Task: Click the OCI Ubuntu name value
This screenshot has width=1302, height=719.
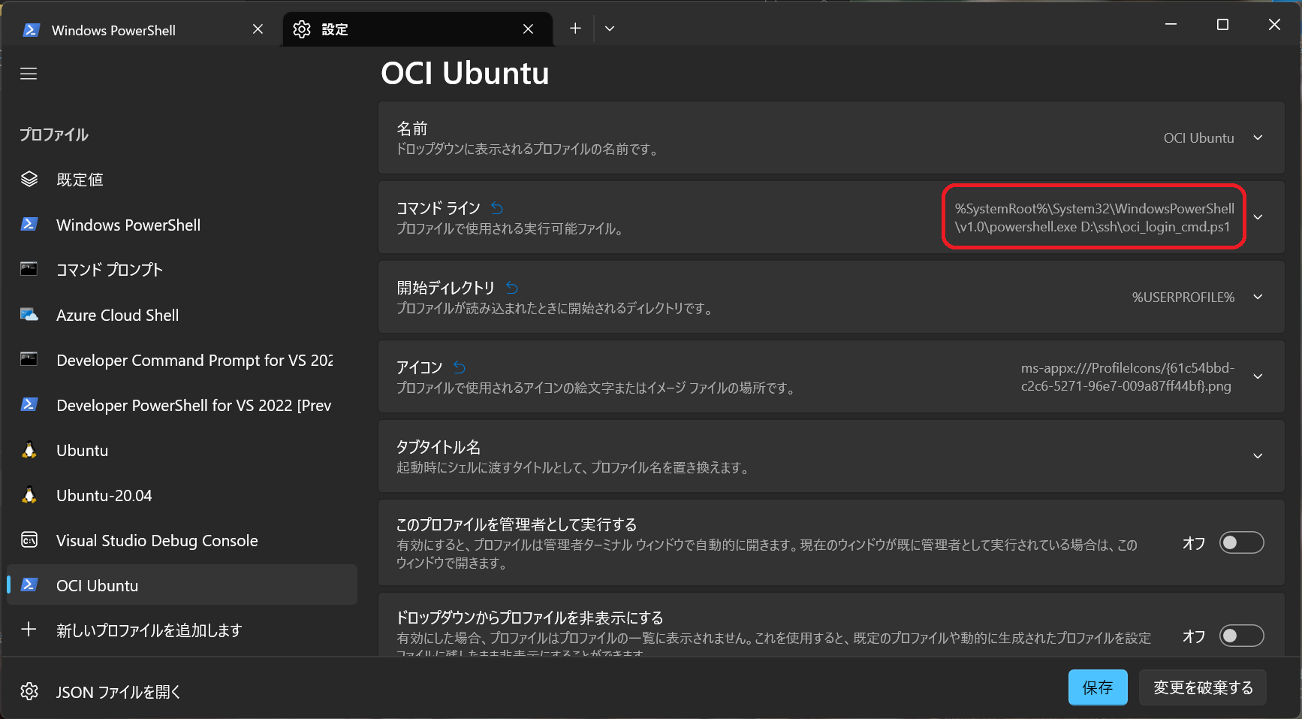Action: point(1198,138)
